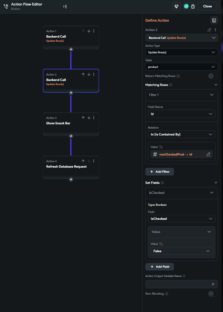
Task: Open the Field Name dropdown showing id
Action: click(182, 114)
